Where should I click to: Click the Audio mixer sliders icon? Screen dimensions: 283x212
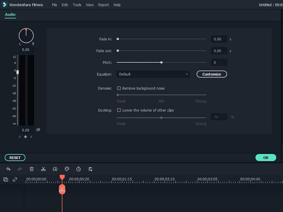(90, 169)
